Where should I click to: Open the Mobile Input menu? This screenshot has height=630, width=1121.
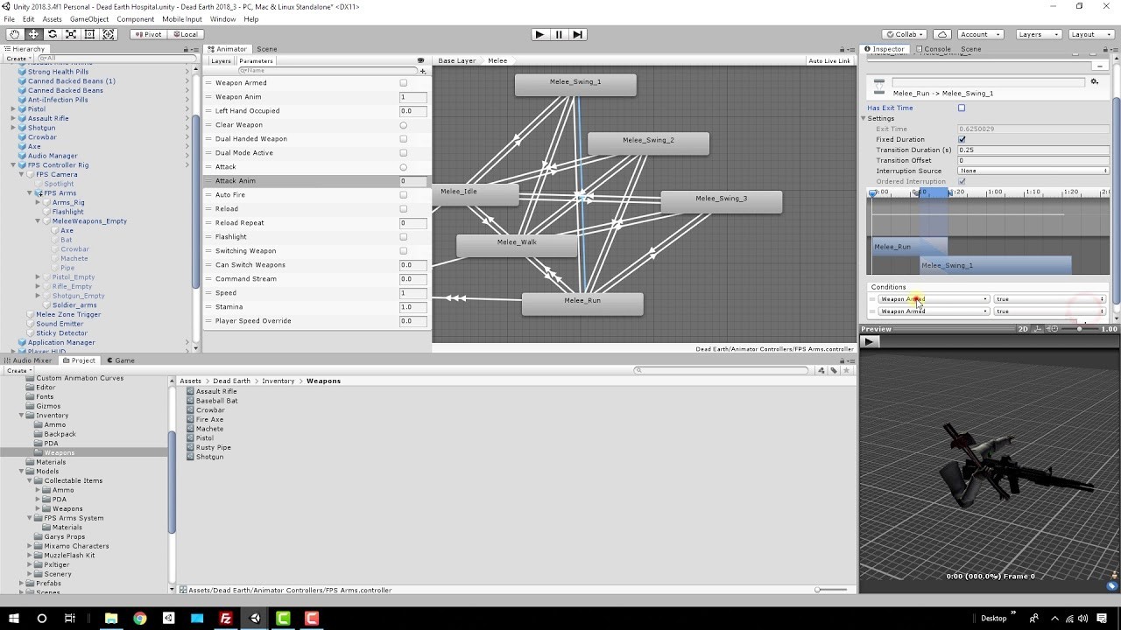click(x=181, y=18)
